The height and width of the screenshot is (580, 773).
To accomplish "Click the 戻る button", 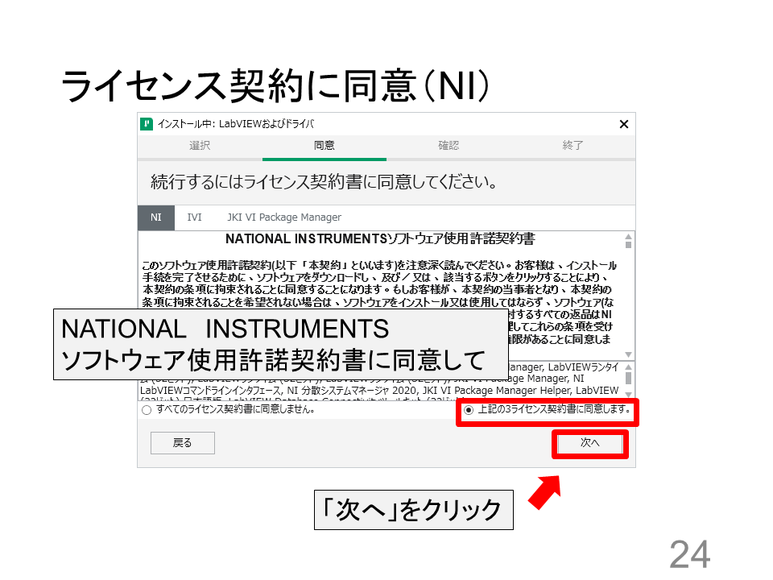I will pyautogui.click(x=183, y=443).
